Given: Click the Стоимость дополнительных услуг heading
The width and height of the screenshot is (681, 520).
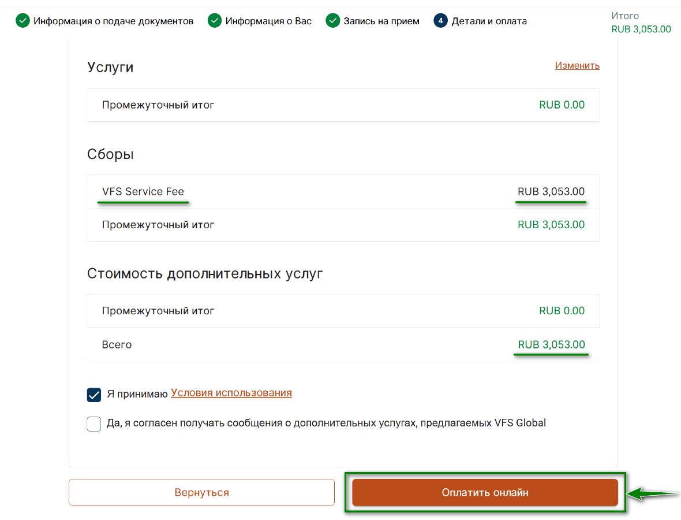Looking at the screenshot, I should (205, 273).
